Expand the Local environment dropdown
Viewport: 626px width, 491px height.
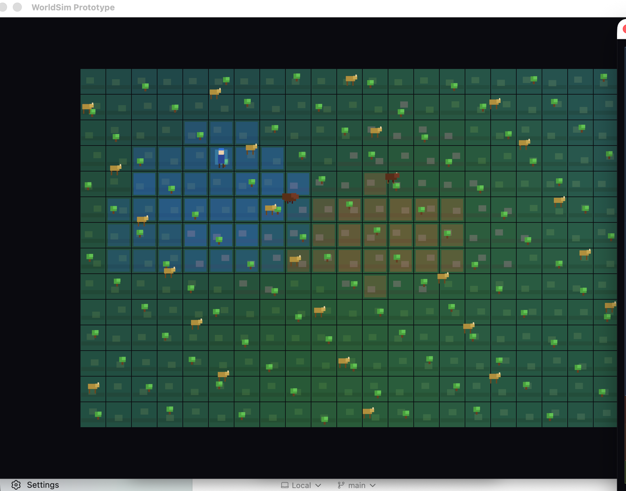pos(301,485)
